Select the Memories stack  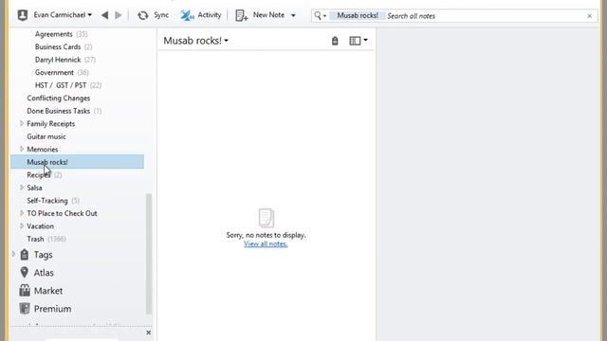click(x=42, y=150)
